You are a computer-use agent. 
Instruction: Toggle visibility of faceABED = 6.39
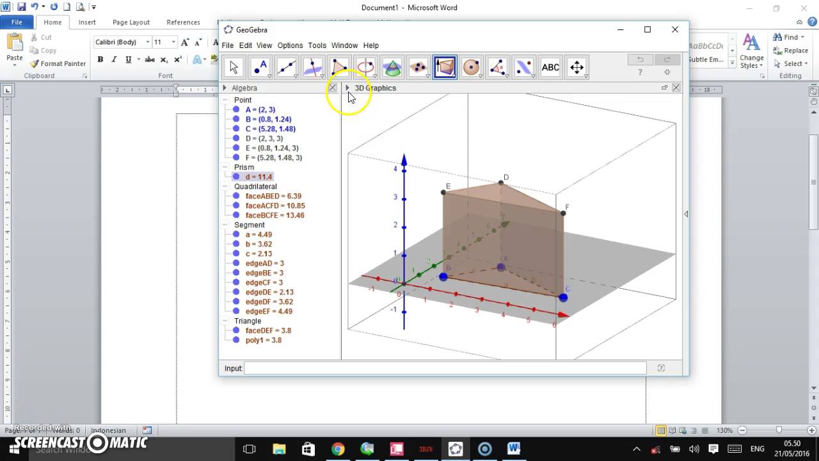point(237,196)
